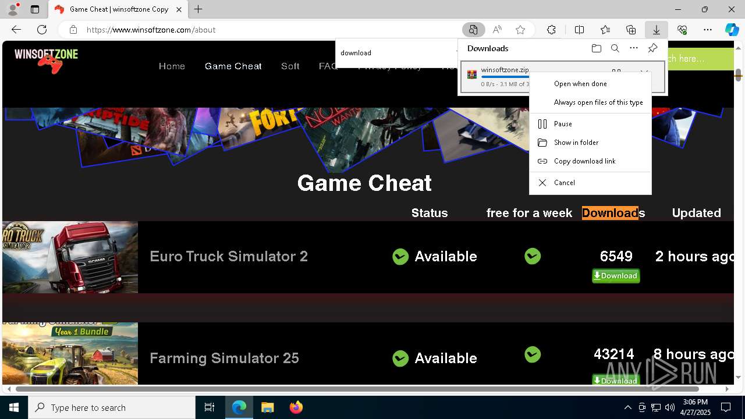Open downloads folder icon in Downloads panel

point(596,48)
